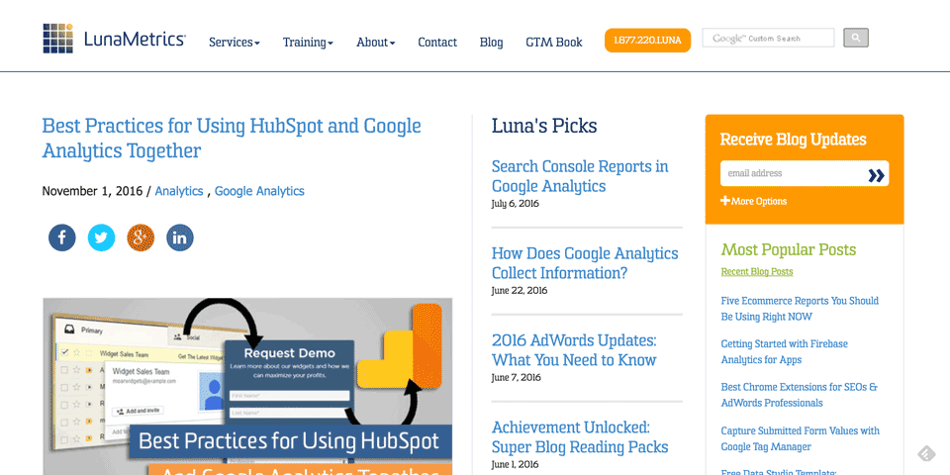
Task: Click the search magnifier button
Action: tap(856, 38)
